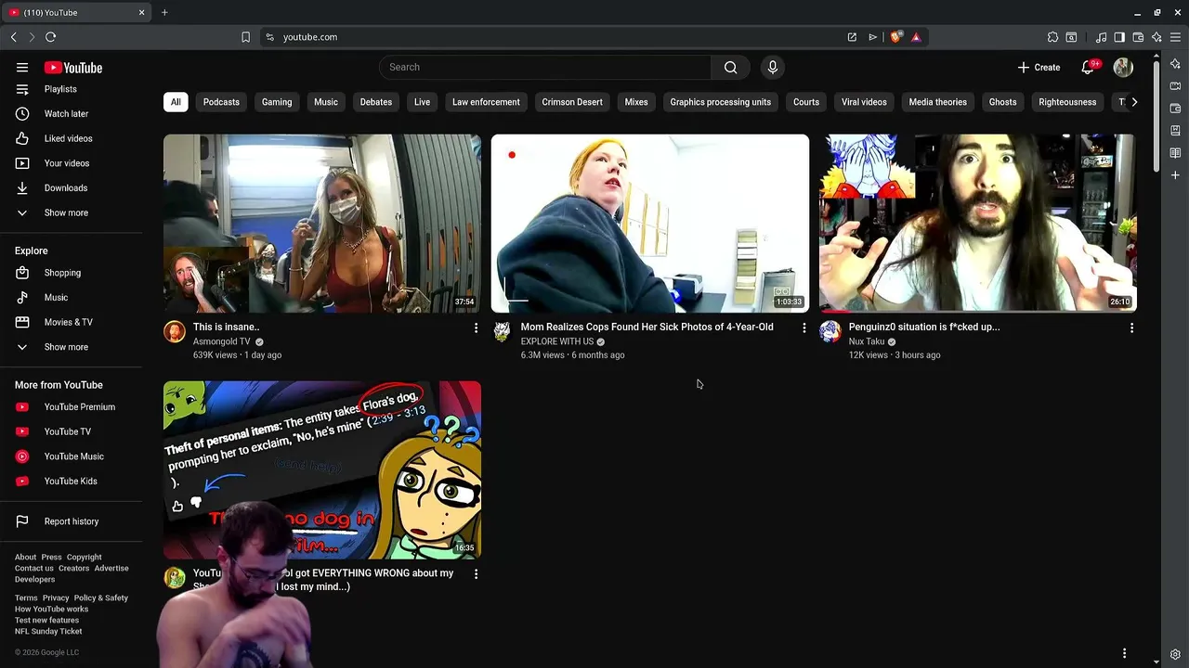Expand 'Show more' under Downloads
The height and width of the screenshot is (668, 1189).
pos(71,212)
